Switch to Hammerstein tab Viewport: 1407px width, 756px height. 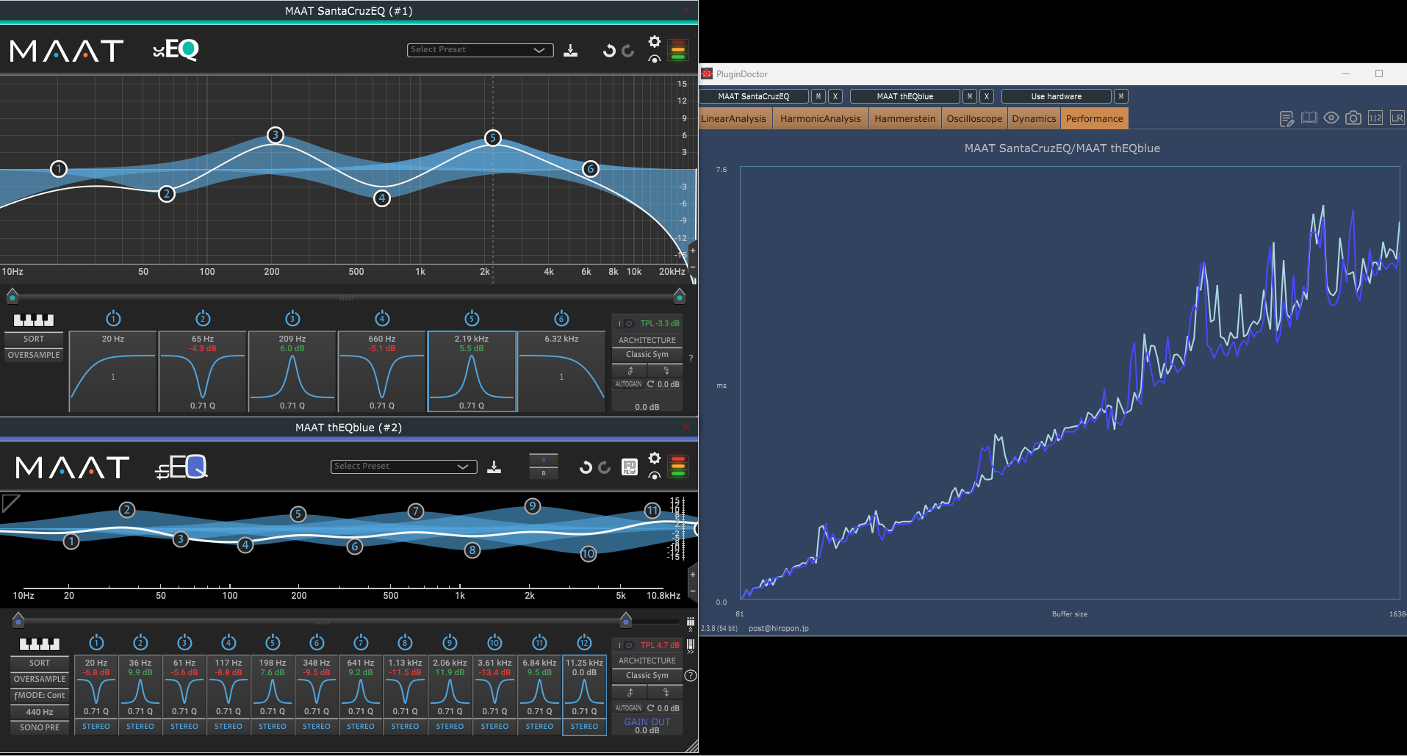[905, 118]
